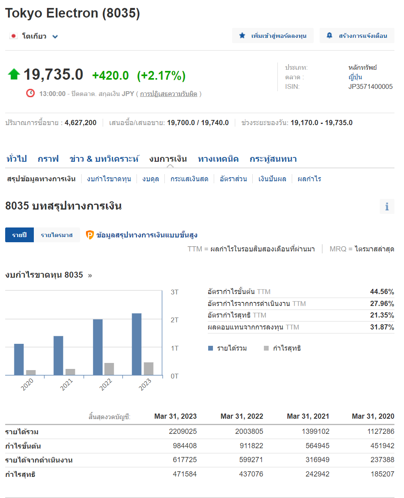Click the green up arrow price icon
Viewport: 404px width, 498px height.
click(x=14, y=74)
